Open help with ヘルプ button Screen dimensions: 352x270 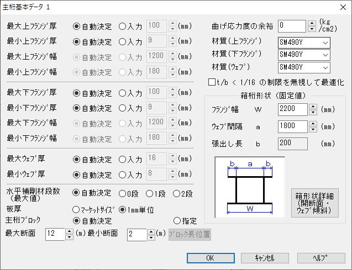[x=321, y=258]
